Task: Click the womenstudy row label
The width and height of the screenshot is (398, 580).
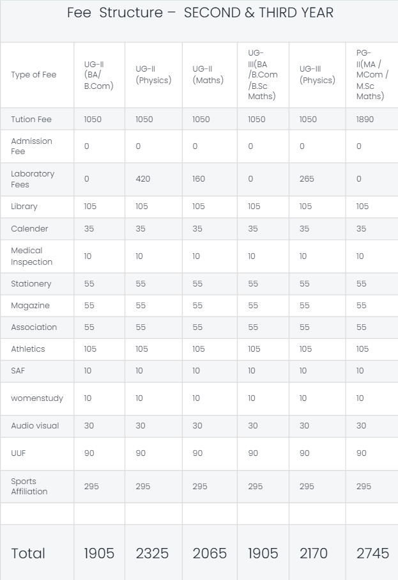Action: 37,398
